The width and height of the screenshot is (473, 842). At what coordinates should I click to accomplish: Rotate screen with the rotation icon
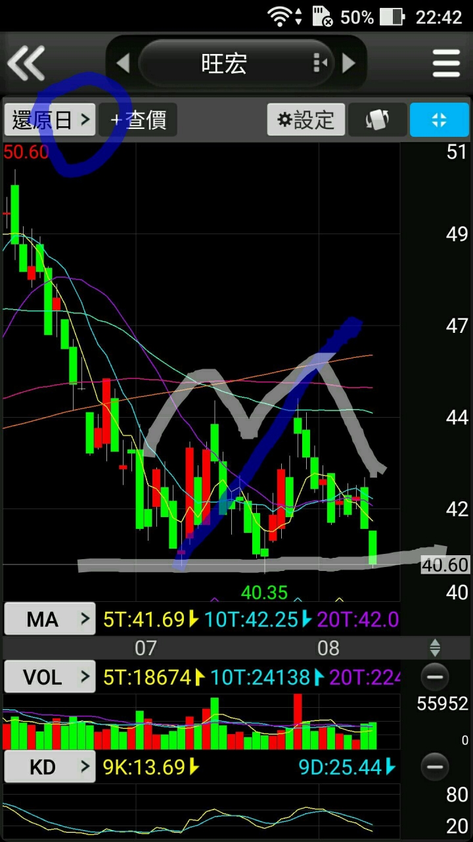[x=377, y=120]
